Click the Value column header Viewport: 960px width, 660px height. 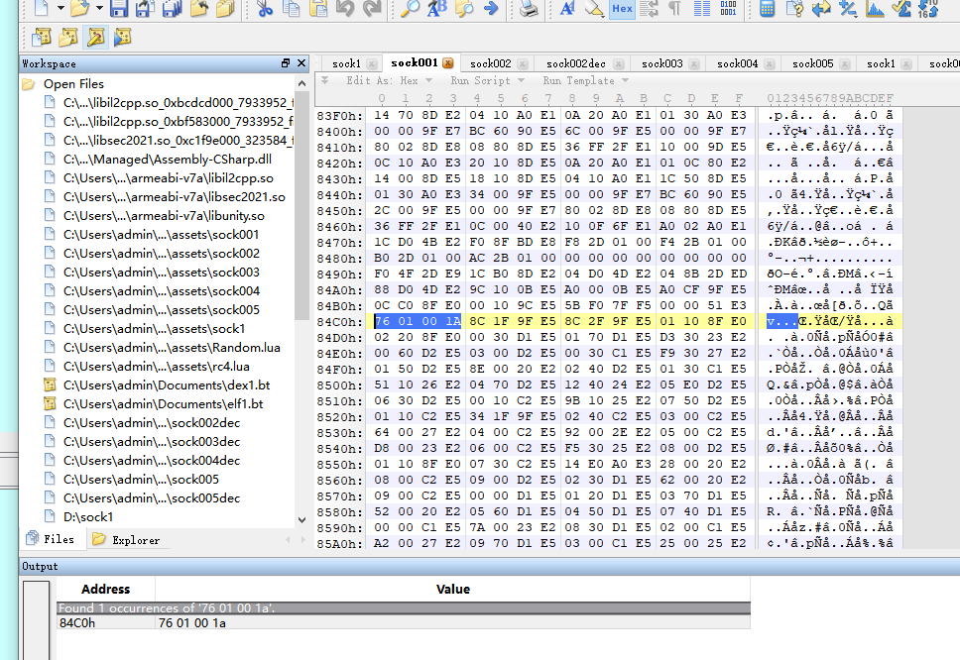click(x=453, y=589)
